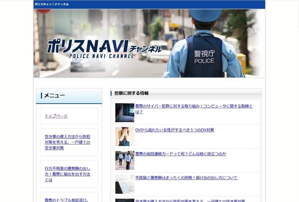
Task: Click the DV article thumbnail of woman
Action: 125,137
